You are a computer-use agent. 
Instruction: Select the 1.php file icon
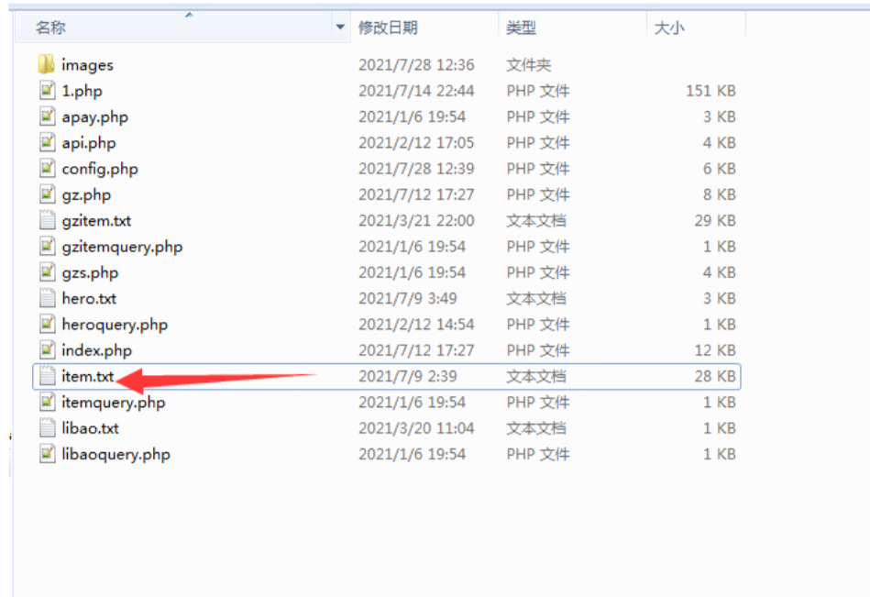tap(47, 91)
